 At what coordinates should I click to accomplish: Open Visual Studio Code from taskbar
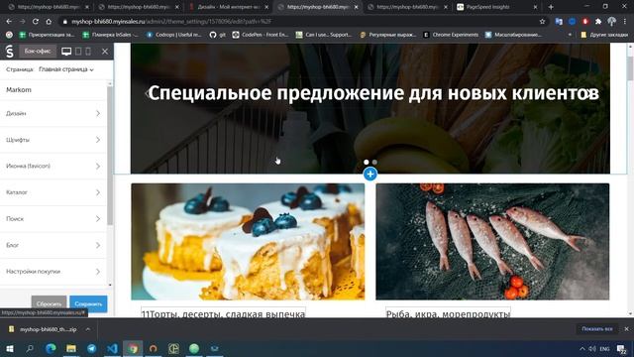[112, 348]
